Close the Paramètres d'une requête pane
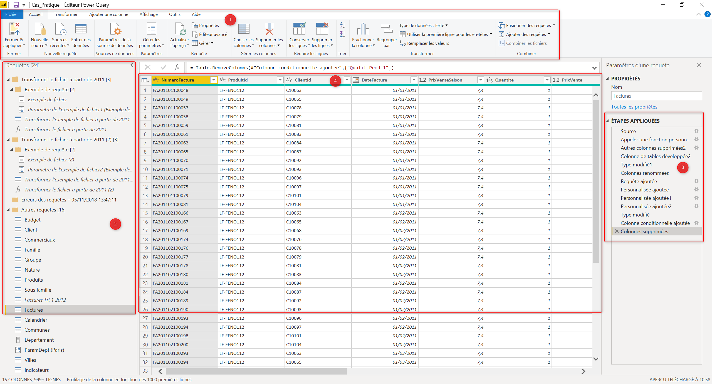Screen dimensions: 712x384 699,65
